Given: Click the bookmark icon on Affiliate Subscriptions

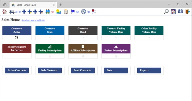Looking at the screenshot, I should click(x=83, y=47).
